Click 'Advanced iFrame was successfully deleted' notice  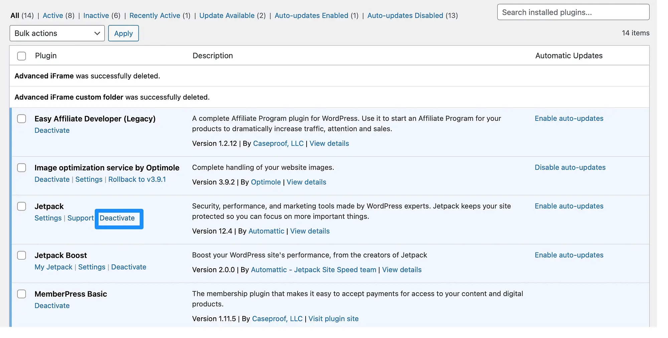(x=87, y=76)
